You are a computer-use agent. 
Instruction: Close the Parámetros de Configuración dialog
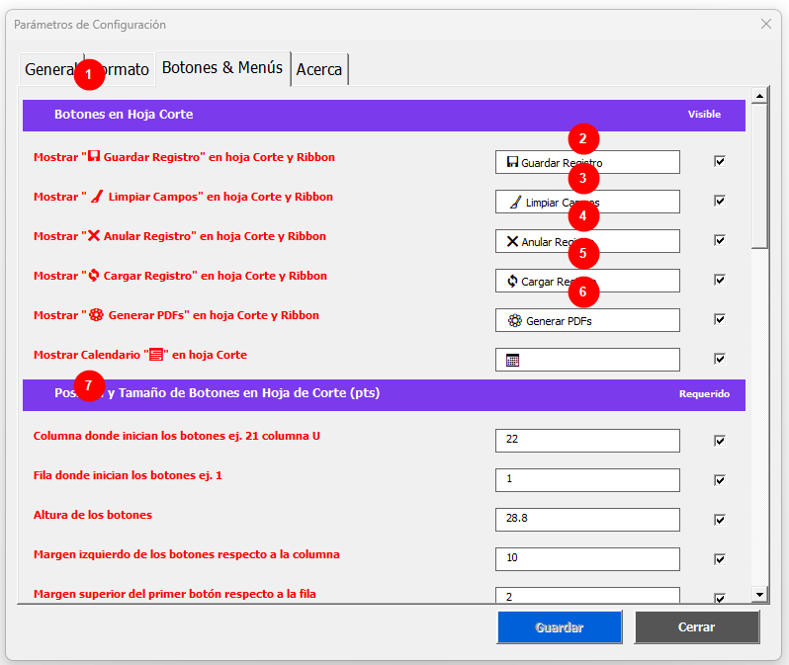pyautogui.click(x=766, y=24)
